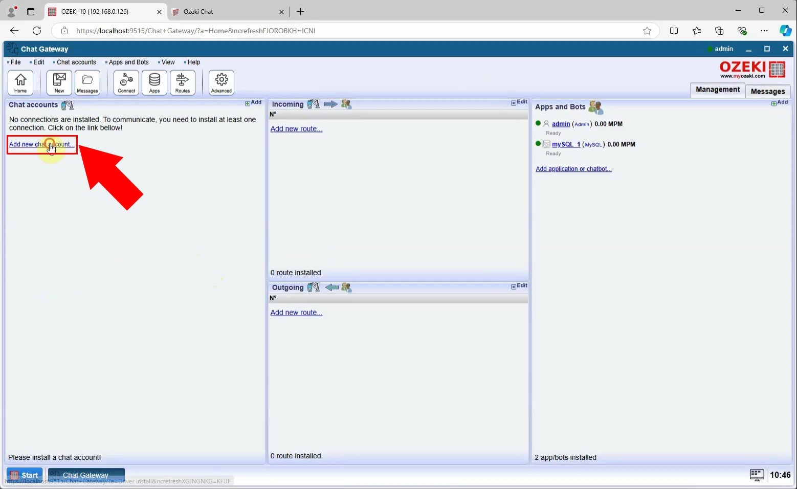Click the keyboard monitor tray icon
This screenshot has height=489, width=797.
click(757, 475)
